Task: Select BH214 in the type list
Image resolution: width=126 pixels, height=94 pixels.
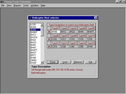Action: tap(35, 37)
